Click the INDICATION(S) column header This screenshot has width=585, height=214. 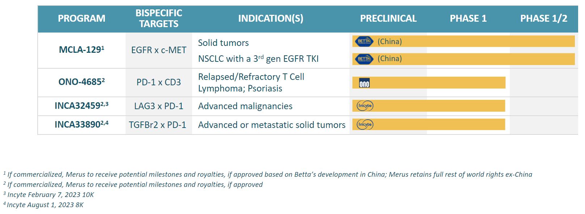(x=271, y=18)
